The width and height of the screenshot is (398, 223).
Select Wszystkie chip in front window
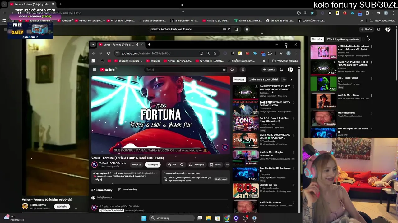point(239,80)
